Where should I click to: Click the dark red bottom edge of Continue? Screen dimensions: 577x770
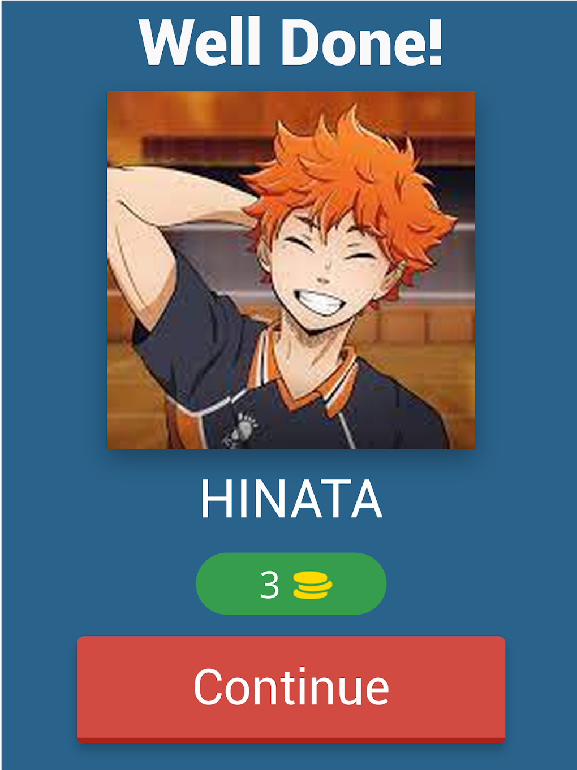click(x=291, y=740)
